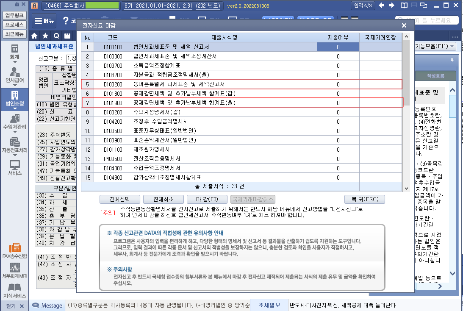Click the menu search input field
Viewport: 463px width, 311px height.
427,20
